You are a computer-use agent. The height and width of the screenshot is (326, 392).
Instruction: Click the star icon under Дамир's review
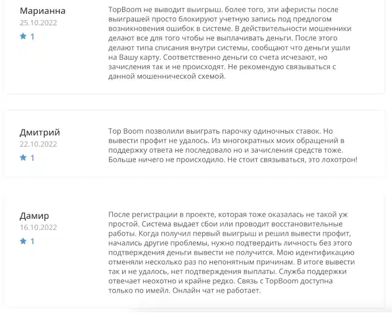pyautogui.click(x=23, y=241)
